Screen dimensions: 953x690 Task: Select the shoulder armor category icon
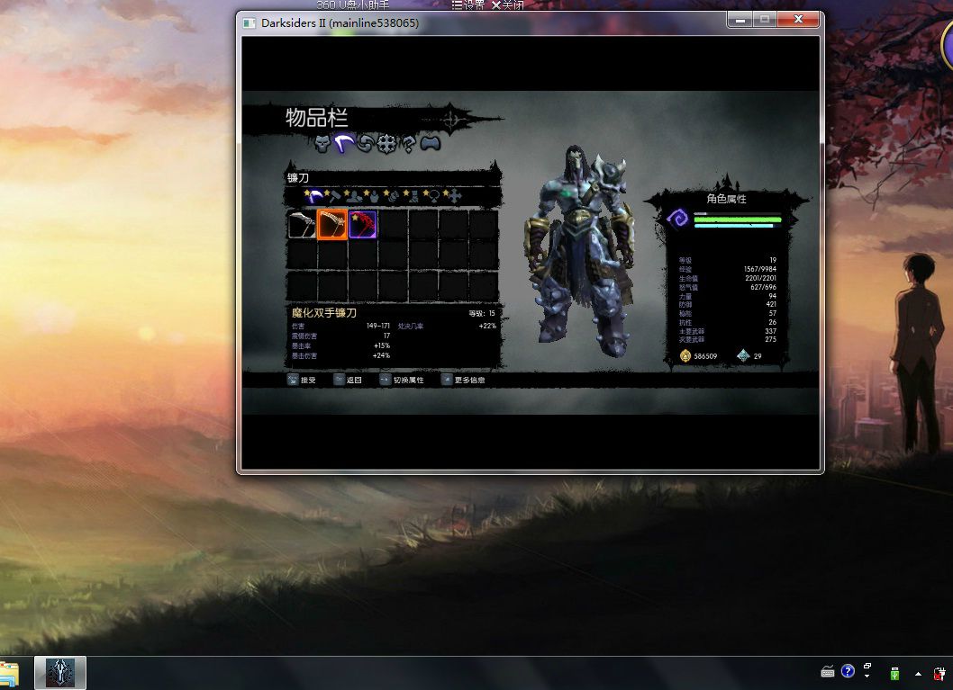click(x=354, y=196)
